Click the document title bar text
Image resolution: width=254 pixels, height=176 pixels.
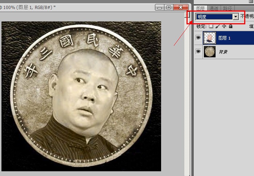28,7
